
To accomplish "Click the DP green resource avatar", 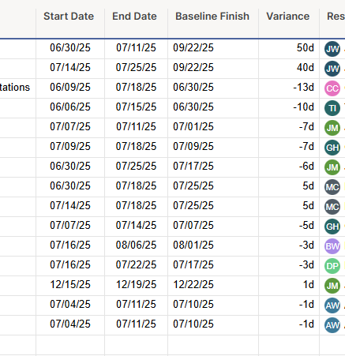I will click(332, 266).
